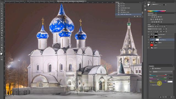Viewport: 176px width, 99px height.
Task: Create new snapshot in History panel
Action: pos(137,16)
